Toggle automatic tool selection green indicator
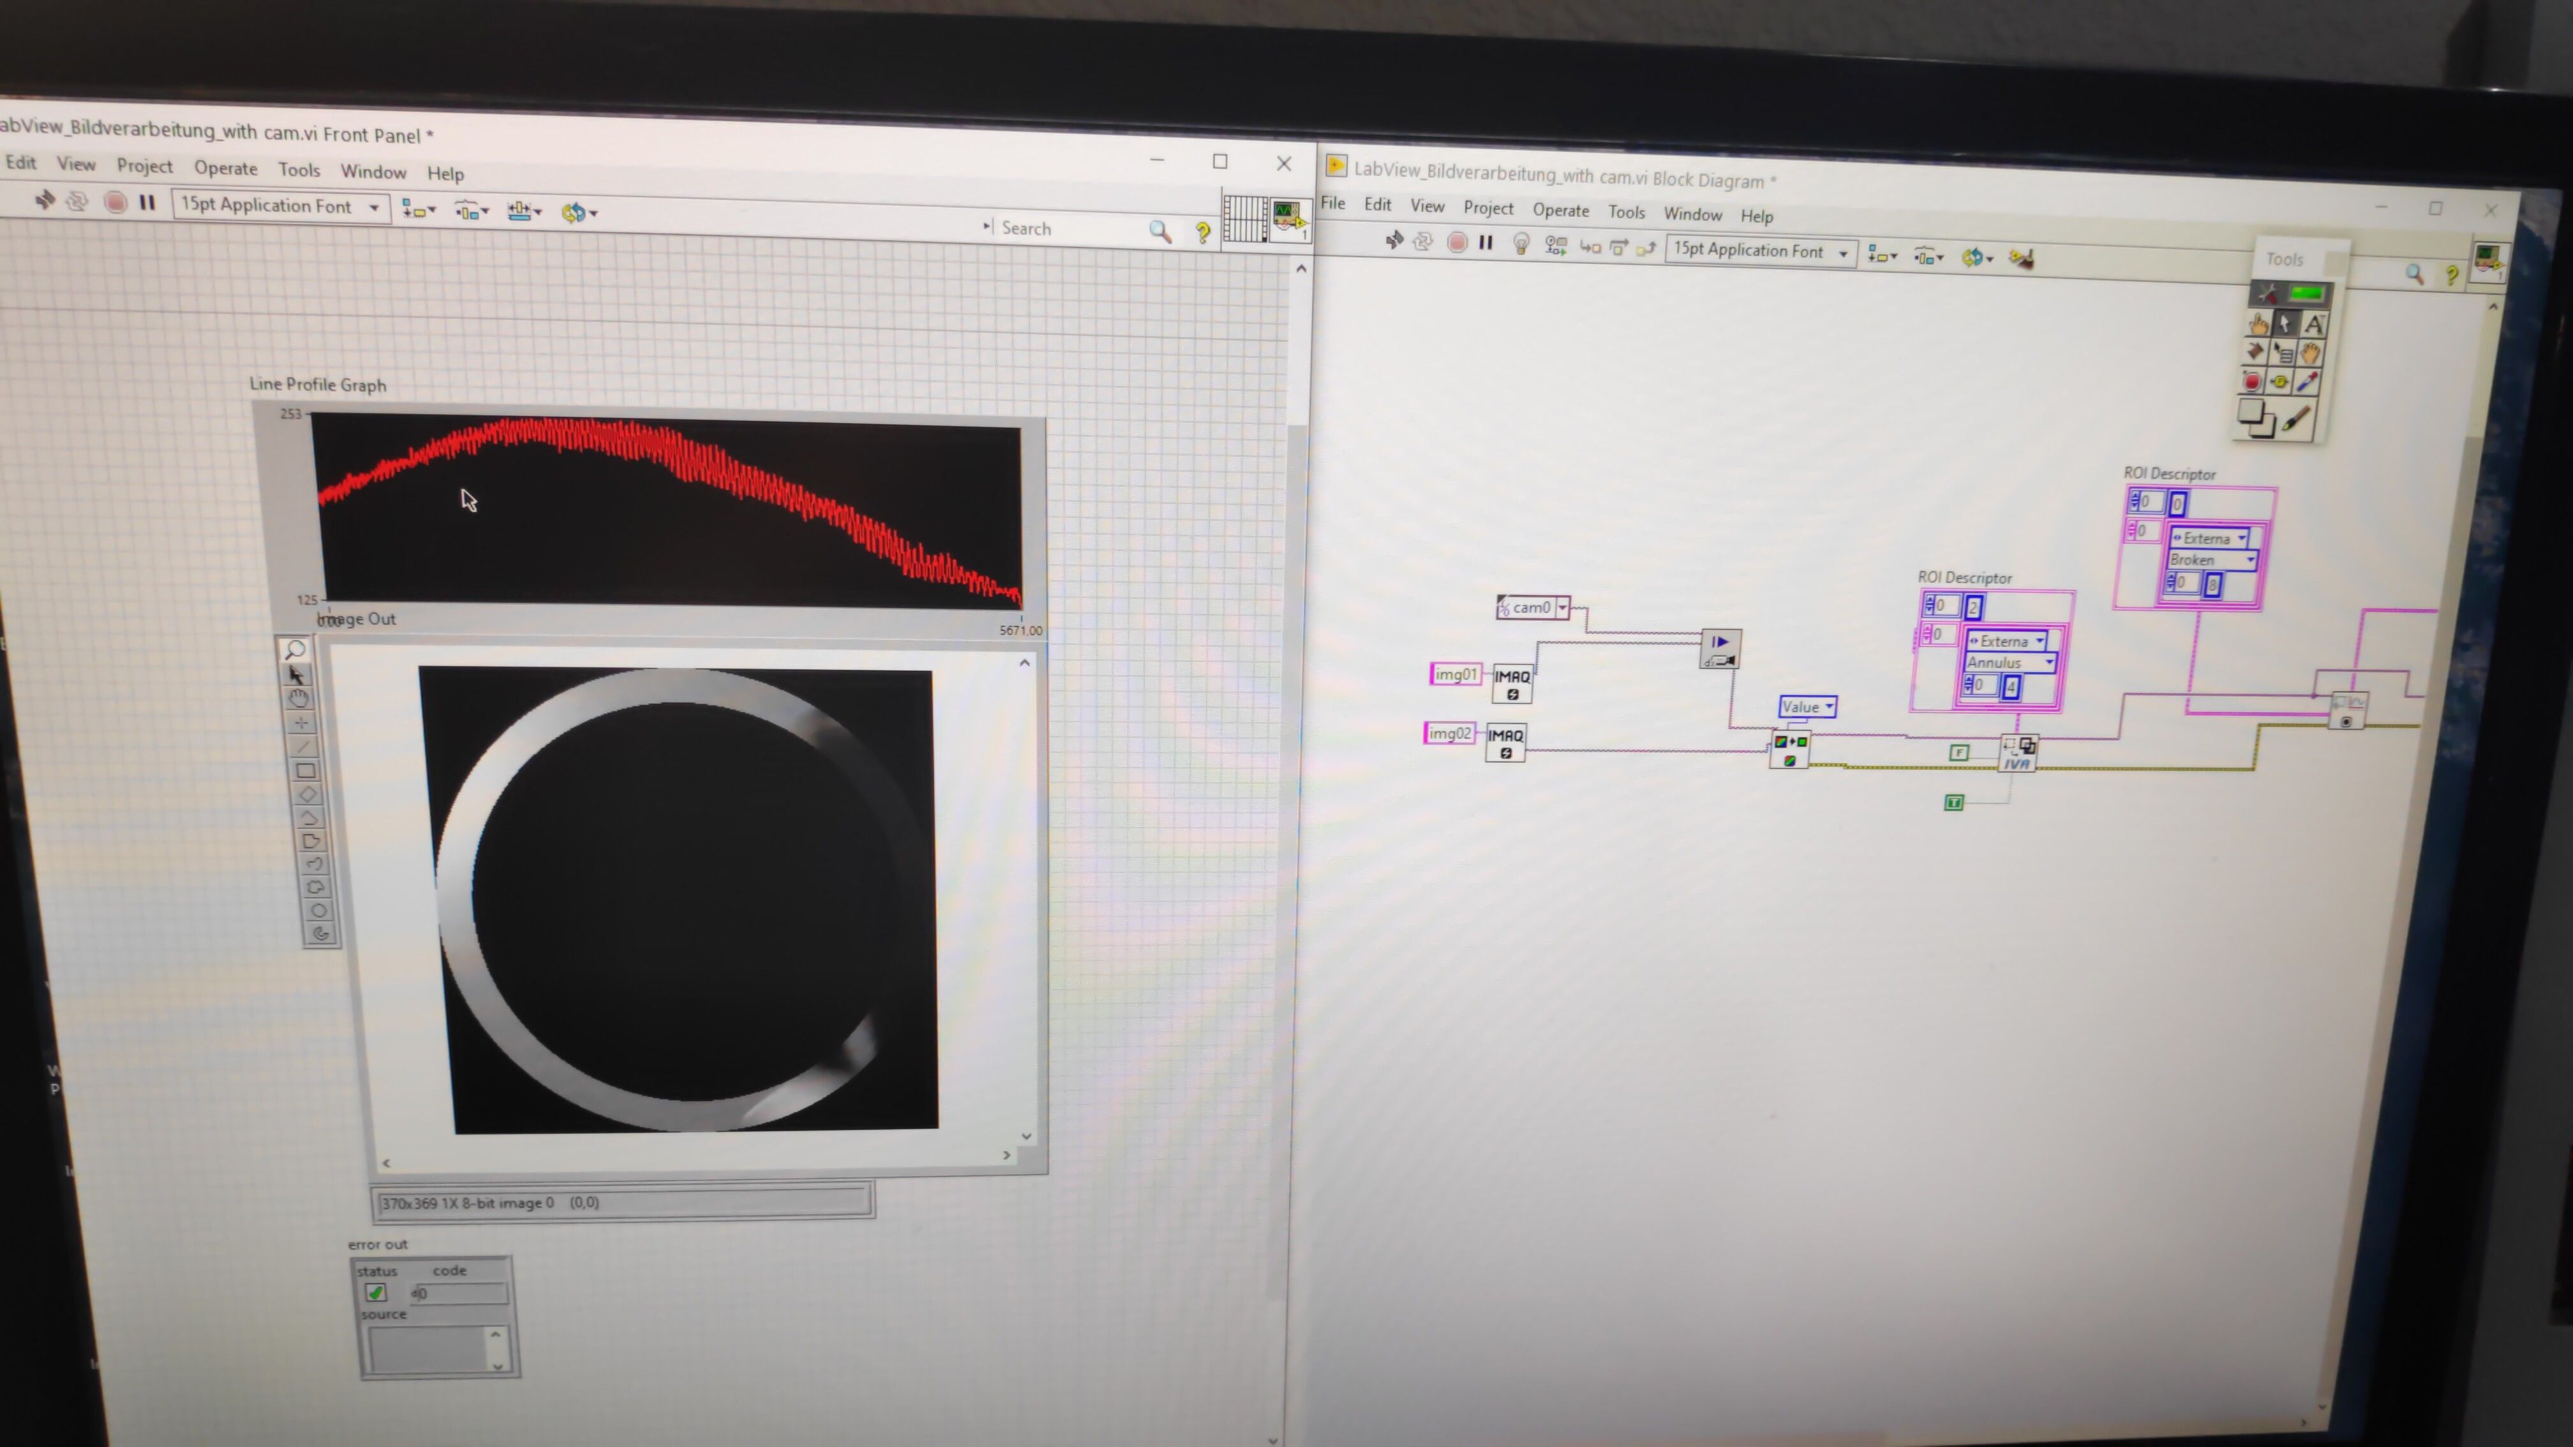 pos(2306,293)
